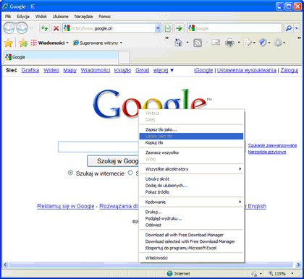Click the RSS feeds icon
Image resolution: width=304 pixels, height=279 pixels.
[198, 43]
